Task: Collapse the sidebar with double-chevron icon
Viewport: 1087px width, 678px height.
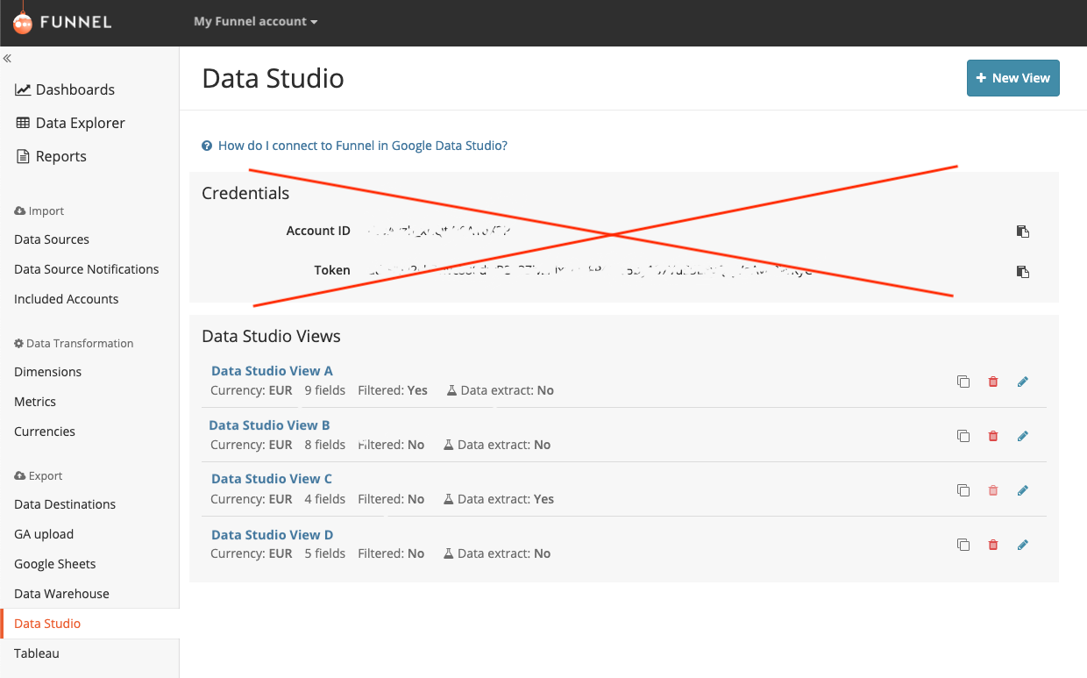Action: pyautogui.click(x=7, y=59)
